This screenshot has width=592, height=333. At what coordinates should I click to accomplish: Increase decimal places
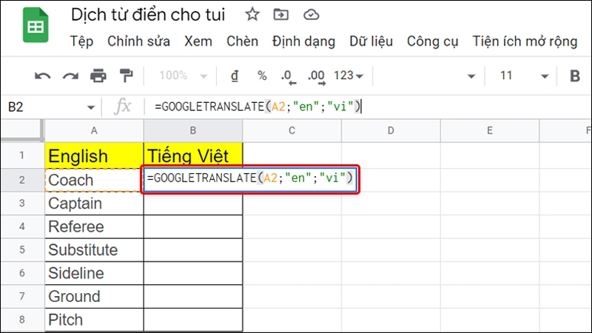click(x=317, y=77)
